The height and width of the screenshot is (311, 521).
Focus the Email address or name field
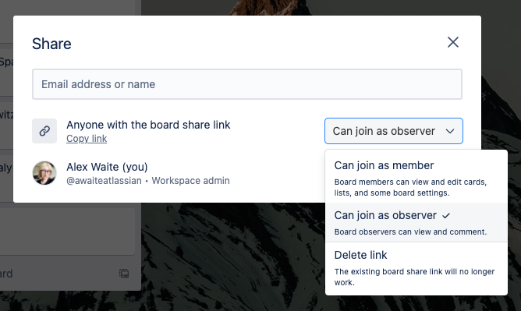pyautogui.click(x=247, y=84)
